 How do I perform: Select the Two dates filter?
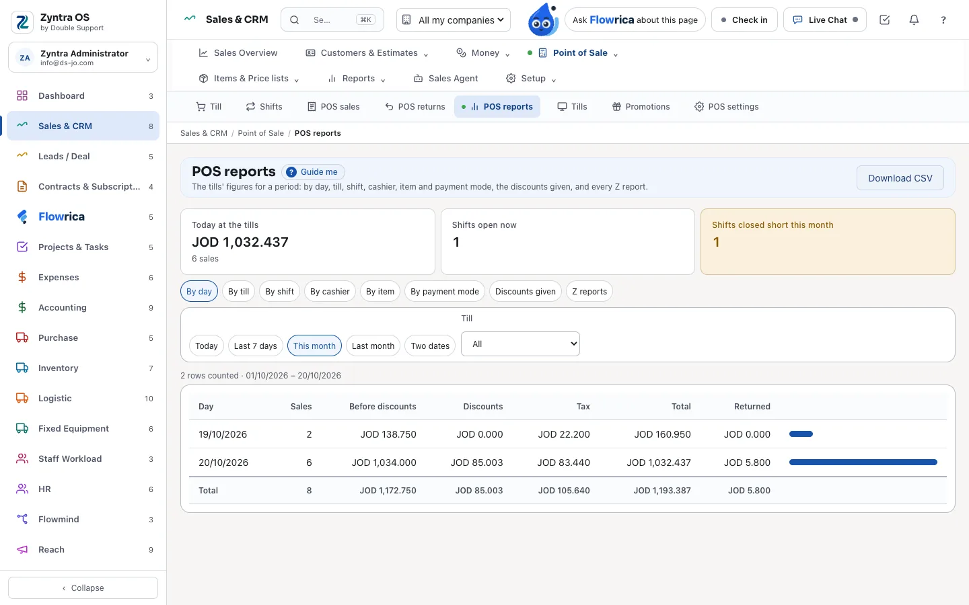[430, 346]
